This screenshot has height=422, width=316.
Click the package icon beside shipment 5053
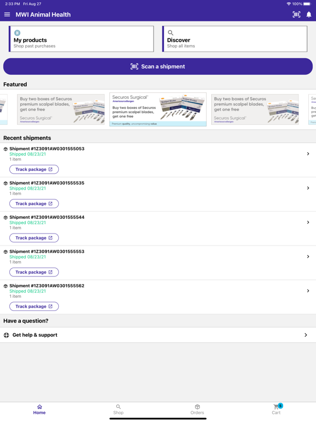[x=5, y=149]
